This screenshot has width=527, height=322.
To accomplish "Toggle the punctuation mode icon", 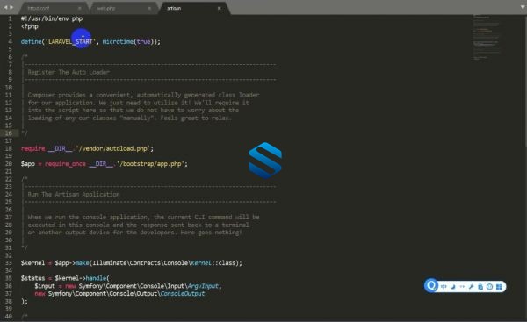I will (462, 287).
